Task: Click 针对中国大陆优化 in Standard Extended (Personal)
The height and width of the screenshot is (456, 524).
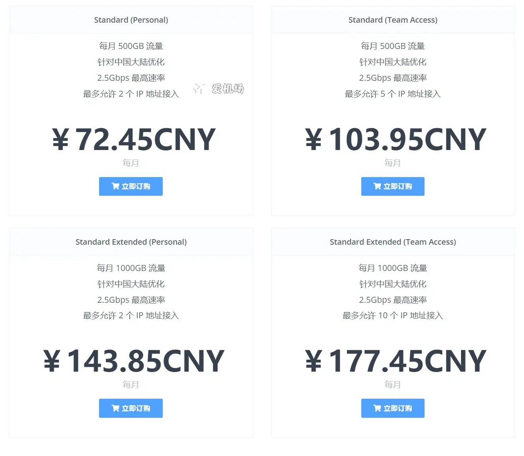Action: click(x=131, y=284)
